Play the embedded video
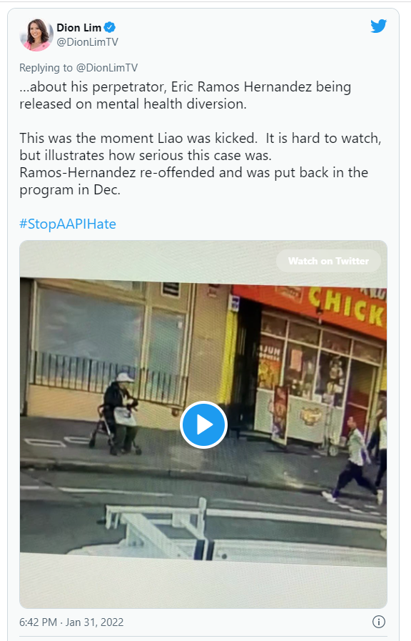 click(x=203, y=424)
